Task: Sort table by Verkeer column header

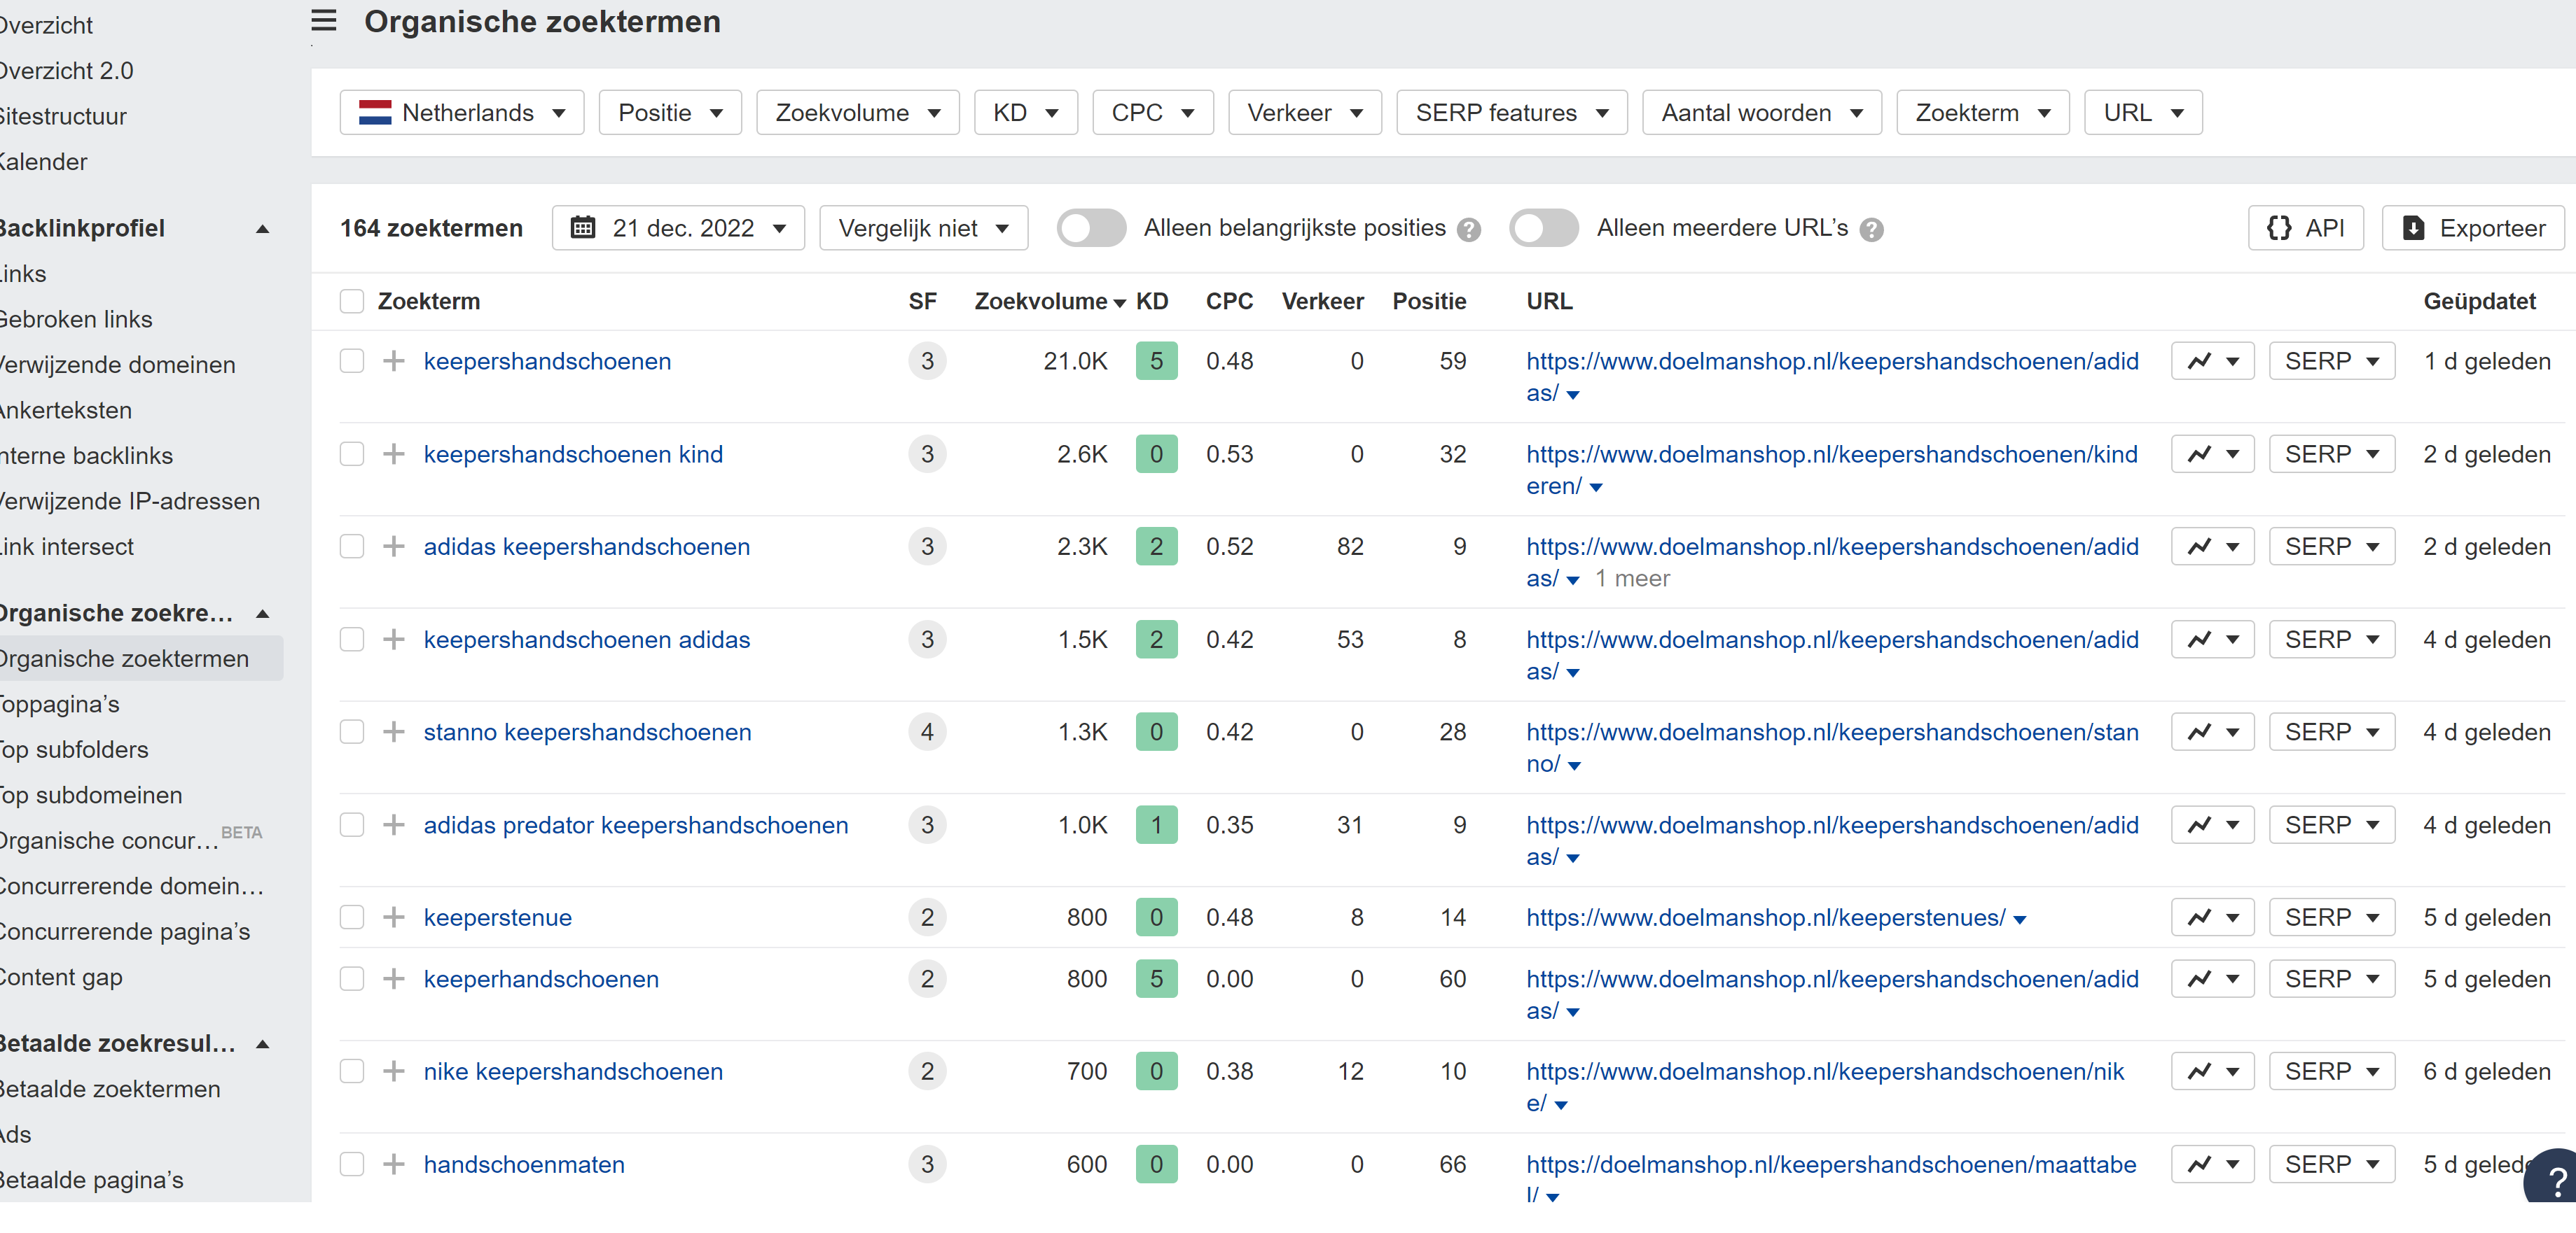Action: click(1322, 301)
